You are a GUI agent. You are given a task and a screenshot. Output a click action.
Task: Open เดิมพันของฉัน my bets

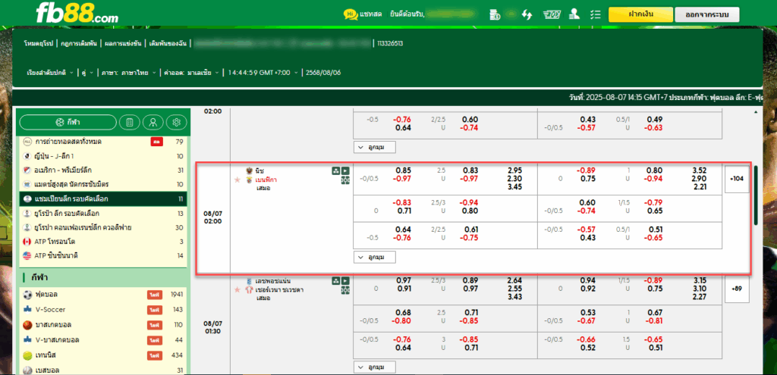pos(168,43)
